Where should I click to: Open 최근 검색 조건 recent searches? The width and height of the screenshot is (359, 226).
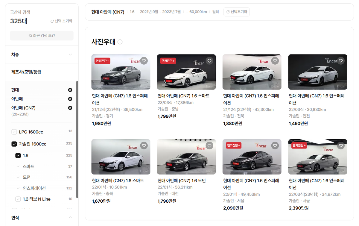42,36
